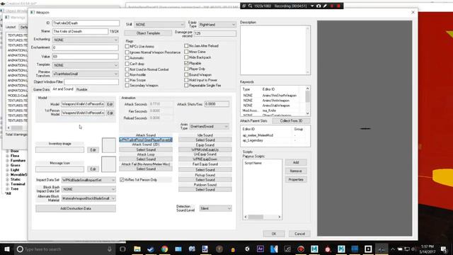Confirm the Weapon dialog with OK
Screen dimensions: 453x255
274,234
